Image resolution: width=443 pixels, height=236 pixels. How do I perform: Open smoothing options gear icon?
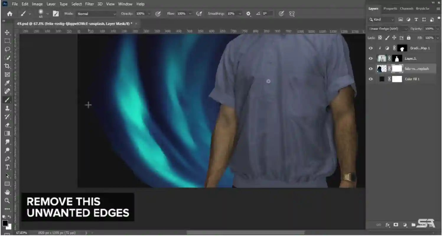(248, 14)
